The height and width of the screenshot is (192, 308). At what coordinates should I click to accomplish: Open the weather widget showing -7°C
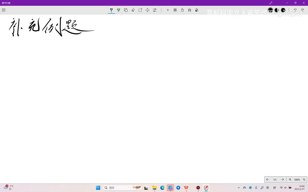point(8,187)
